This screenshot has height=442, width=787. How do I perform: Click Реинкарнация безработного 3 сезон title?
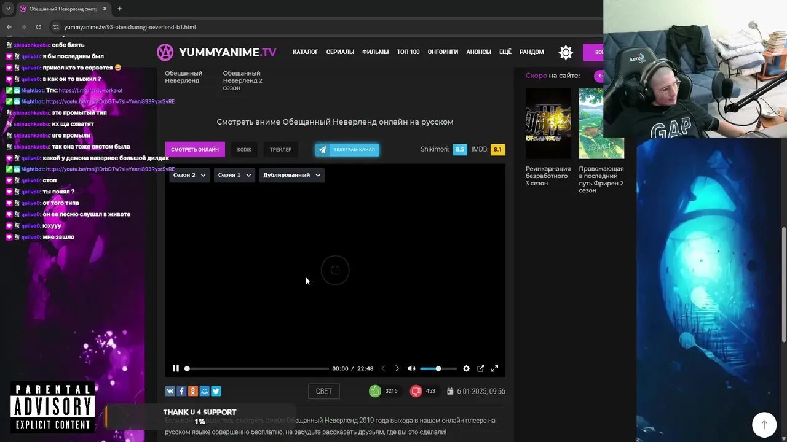[x=548, y=176]
